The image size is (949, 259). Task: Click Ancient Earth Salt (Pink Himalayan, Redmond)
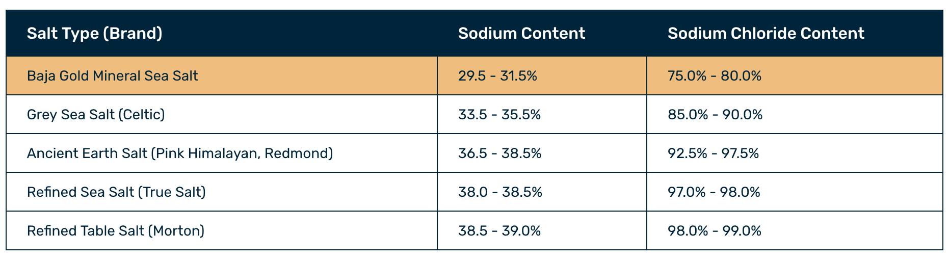click(x=180, y=153)
